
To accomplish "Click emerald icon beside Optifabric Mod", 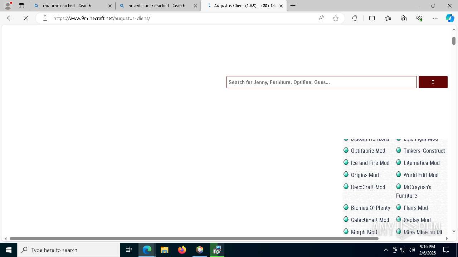I will pyautogui.click(x=346, y=150).
